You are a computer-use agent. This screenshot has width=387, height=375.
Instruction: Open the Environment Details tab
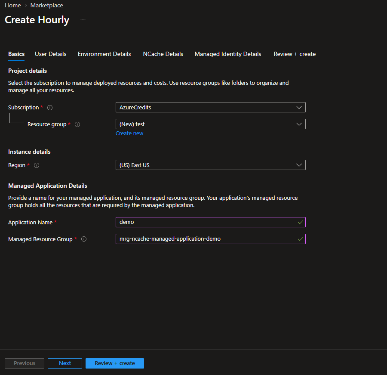tap(104, 54)
